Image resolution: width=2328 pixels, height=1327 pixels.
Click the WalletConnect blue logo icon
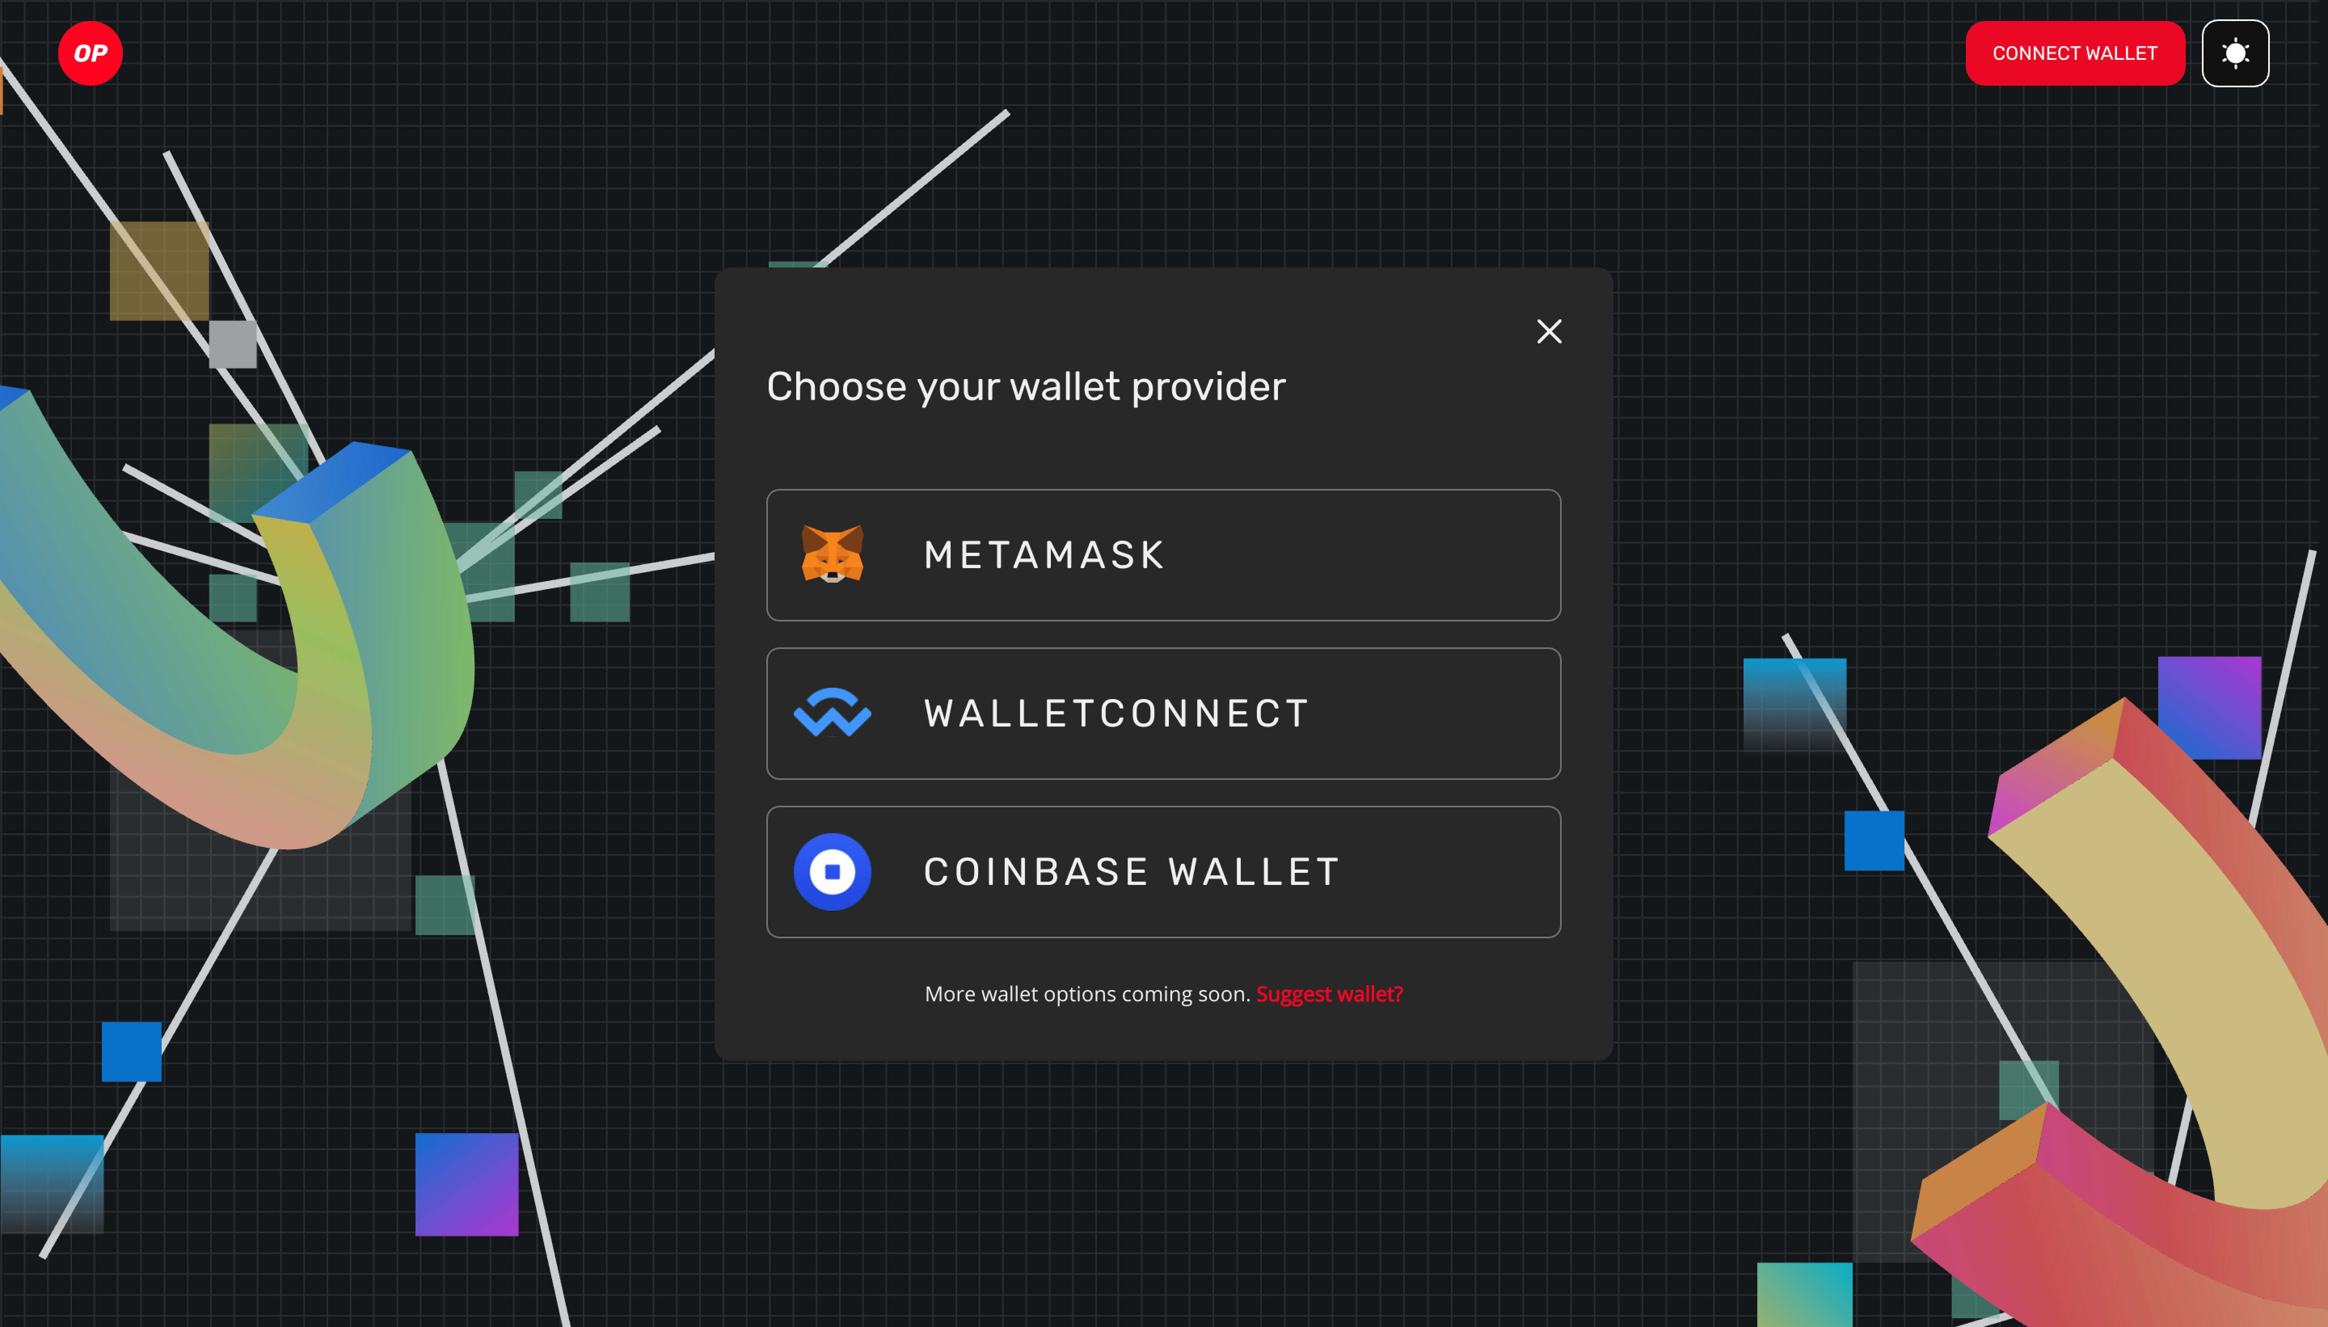click(832, 713)
